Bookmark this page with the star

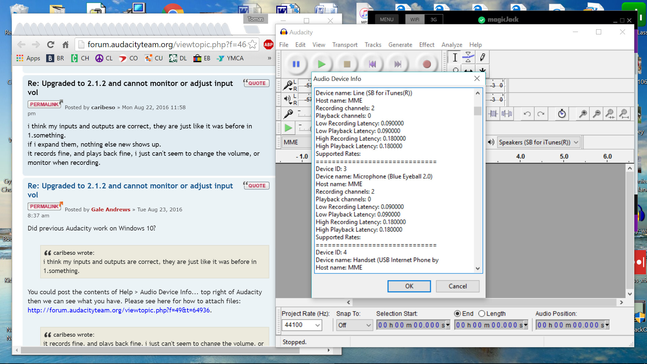coord(252,44)
